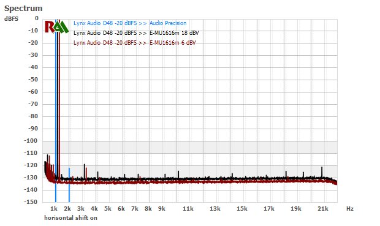Click the RAA logo icon

tap(57, 27)
